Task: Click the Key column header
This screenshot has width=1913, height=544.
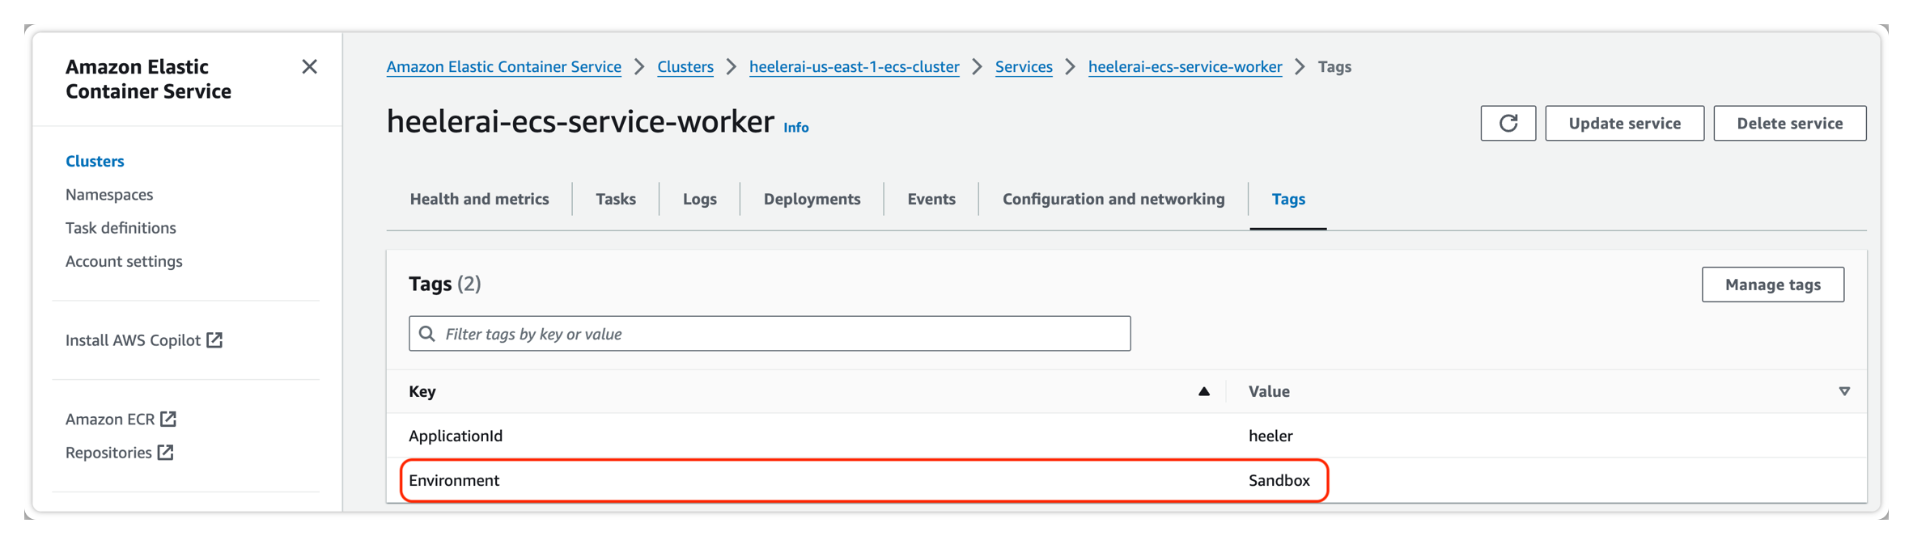Action: [422, 391]
